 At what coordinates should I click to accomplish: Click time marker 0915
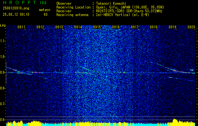click(x=97, y=27)
